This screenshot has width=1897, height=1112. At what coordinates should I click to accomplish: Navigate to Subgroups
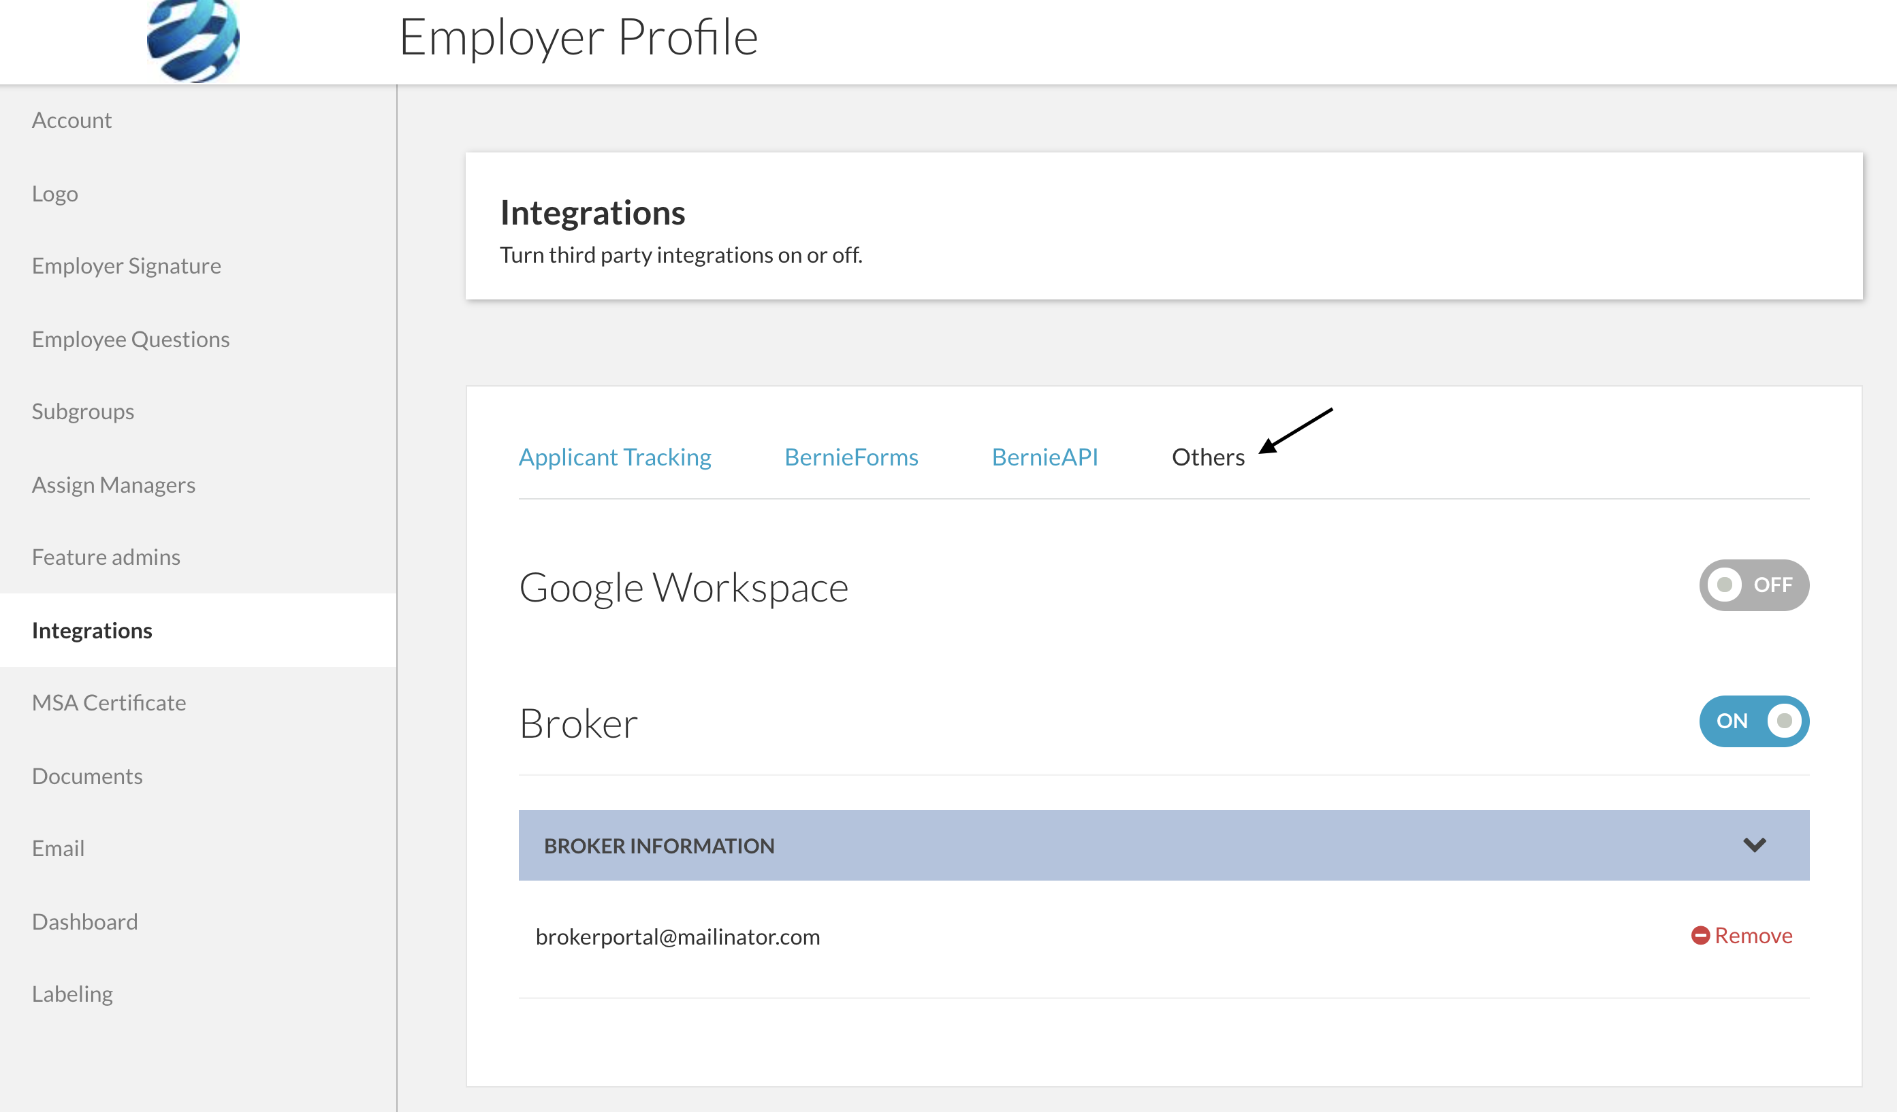tap(83, 412)
